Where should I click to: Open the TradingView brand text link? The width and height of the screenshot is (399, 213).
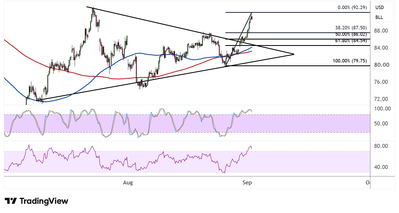[44, 201]
